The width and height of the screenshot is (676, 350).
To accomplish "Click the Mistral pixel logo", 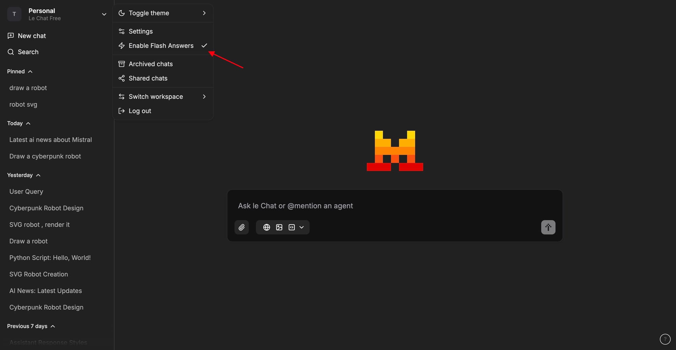I will [395, 151].
